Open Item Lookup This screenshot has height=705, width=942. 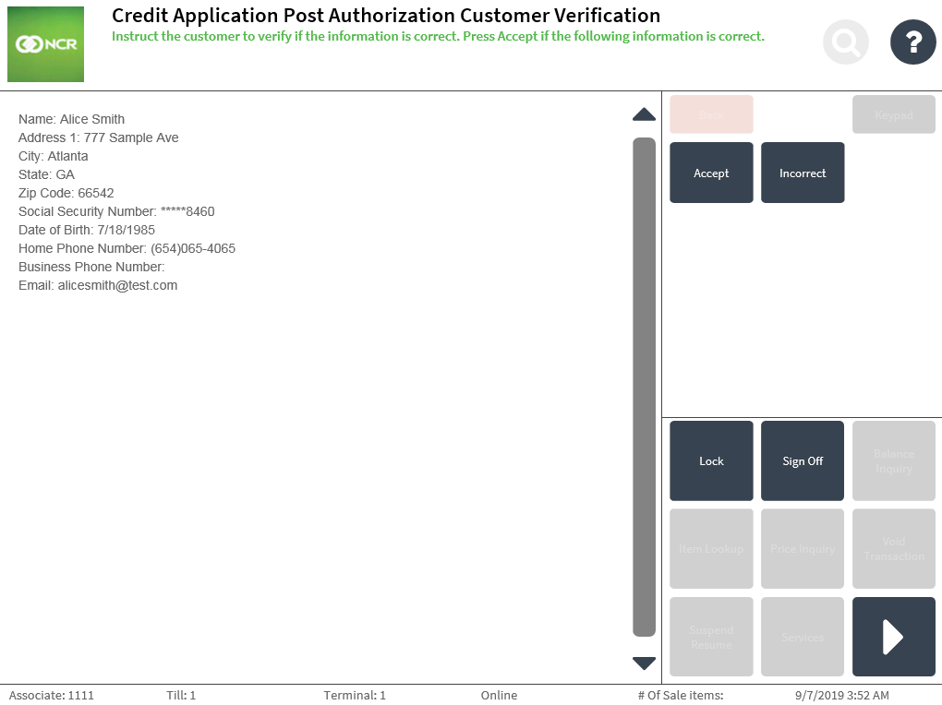coord(711,549)
